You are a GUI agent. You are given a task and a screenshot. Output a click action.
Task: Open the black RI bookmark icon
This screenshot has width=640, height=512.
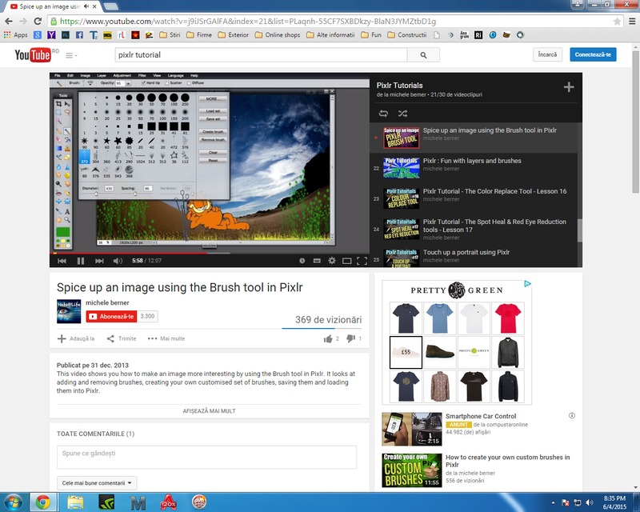(x=478, y=35)
